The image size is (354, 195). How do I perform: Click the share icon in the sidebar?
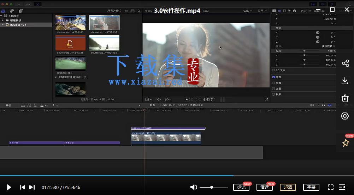345,63
